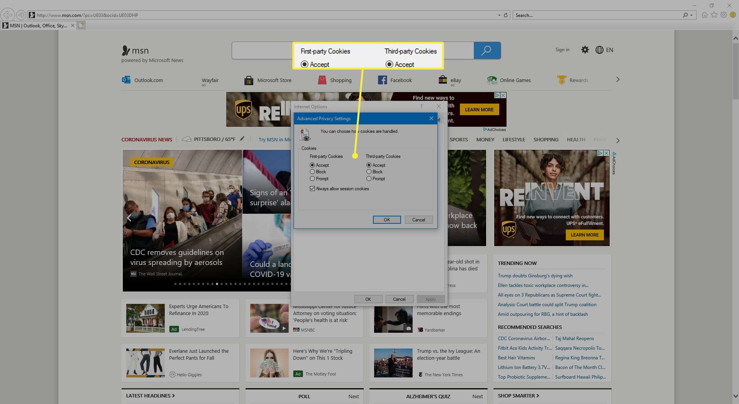
Task: Show more shortcuts with right chevron after Rewards
Action: [618, 79]
